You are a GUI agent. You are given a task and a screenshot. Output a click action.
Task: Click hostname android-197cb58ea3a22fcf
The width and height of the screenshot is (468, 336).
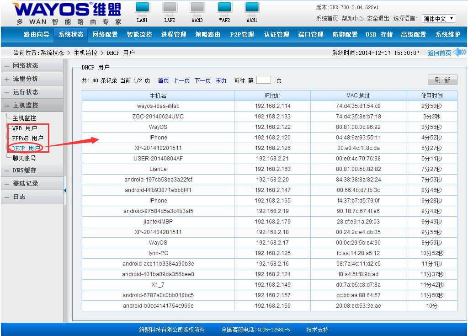point(158,180)
